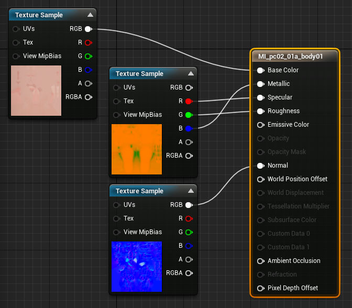352x308 pixels.
Task: Select the pink skin texture preview thumbnail
Action: 36,91
